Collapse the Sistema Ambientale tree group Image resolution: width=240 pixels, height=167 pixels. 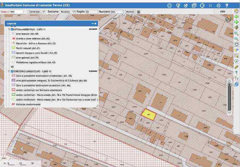(x=9, y=30)
